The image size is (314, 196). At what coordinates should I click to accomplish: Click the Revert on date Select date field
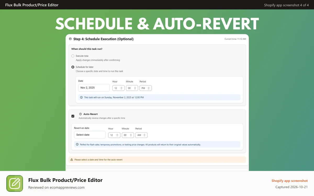coord(90,135)
